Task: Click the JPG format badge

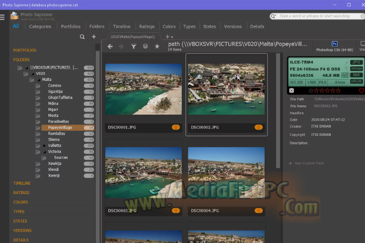Action: (x=356, y=62)
